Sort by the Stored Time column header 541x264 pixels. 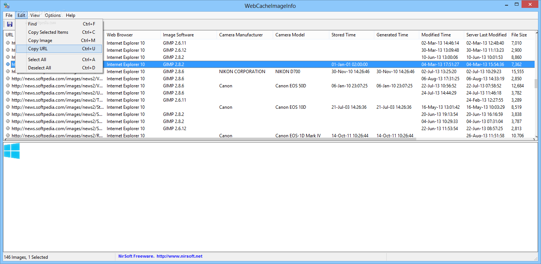point(351,35)
